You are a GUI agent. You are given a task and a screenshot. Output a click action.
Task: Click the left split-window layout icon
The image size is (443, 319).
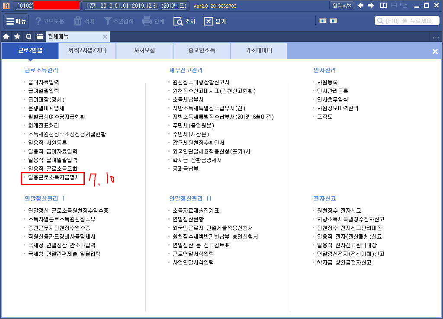click(323, 21)
